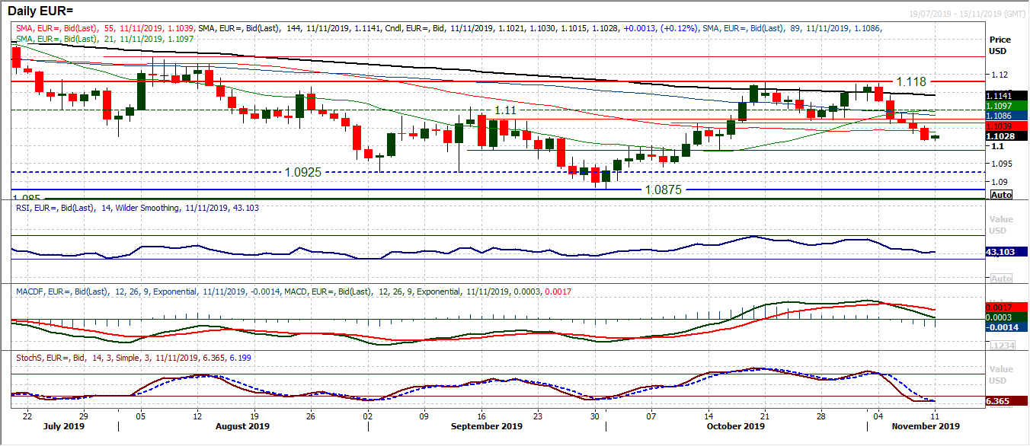
Task: Expand the greyed .1234 decimal format box
Action: 1002,346
